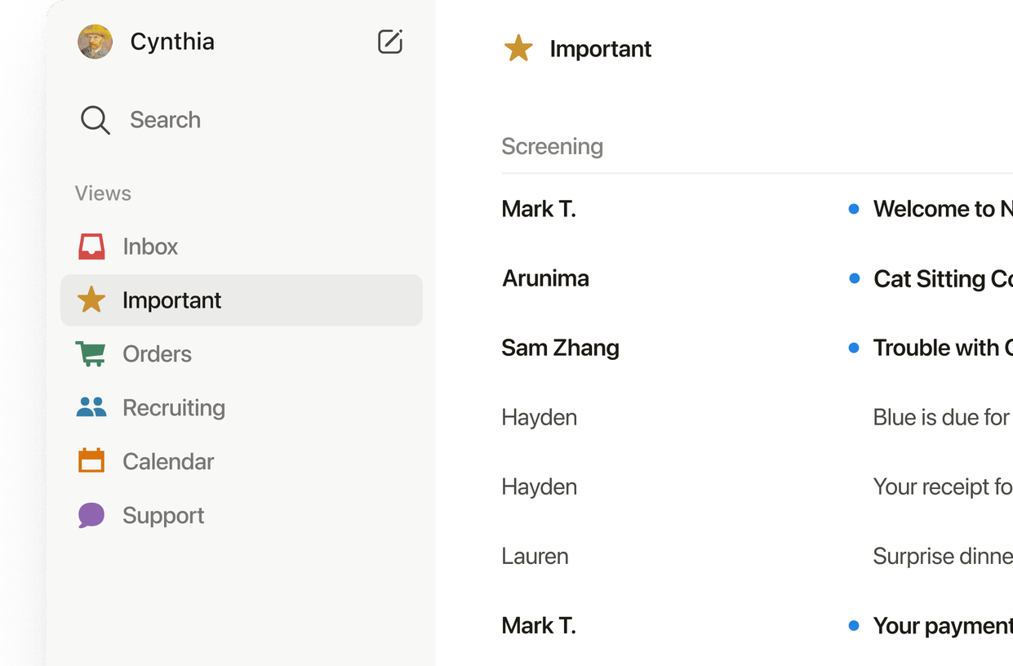Click unread dot on Welcome email
This screenshot has width=1013, height=666.
854,209
